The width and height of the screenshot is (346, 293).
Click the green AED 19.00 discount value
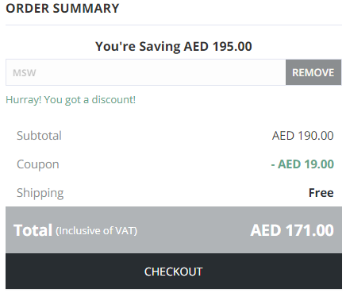pyautogui.click(x=302, y=164)
